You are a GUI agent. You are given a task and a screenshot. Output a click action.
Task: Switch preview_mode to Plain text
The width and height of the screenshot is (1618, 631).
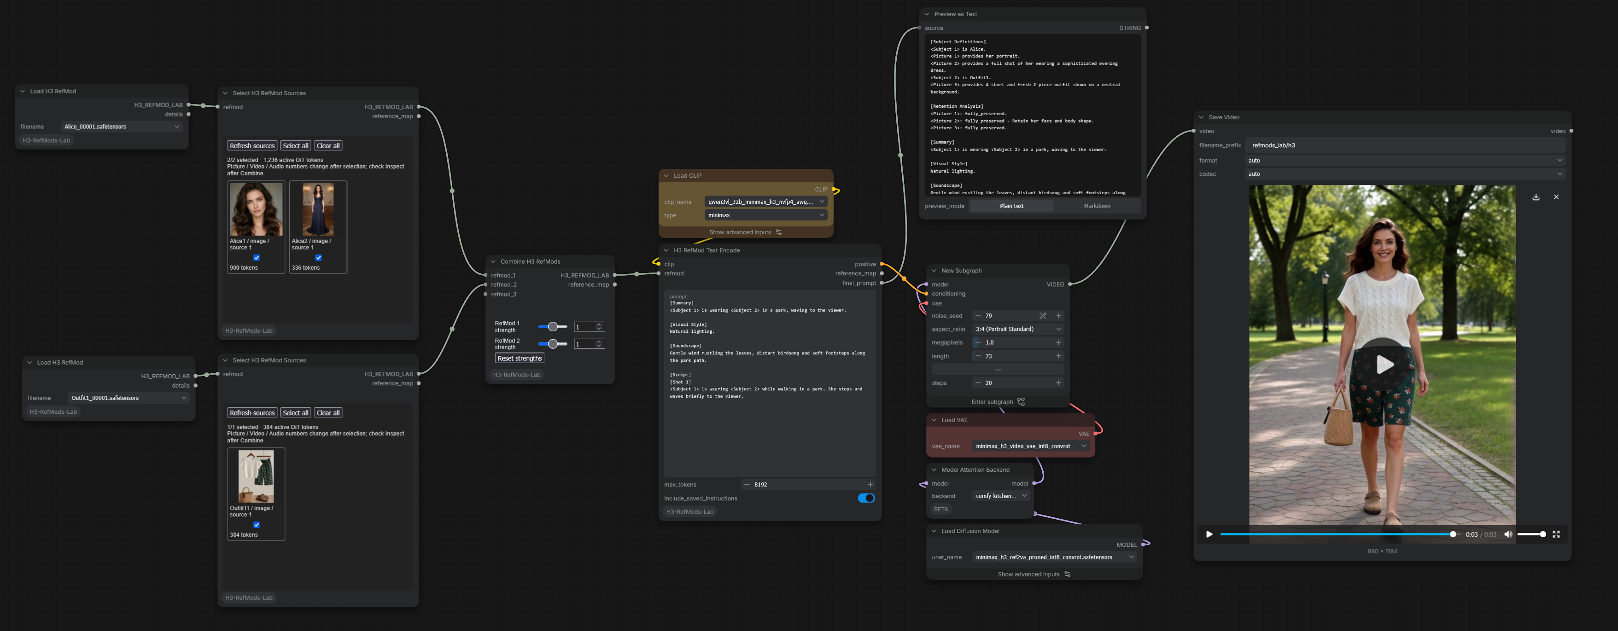[1011, 206]
